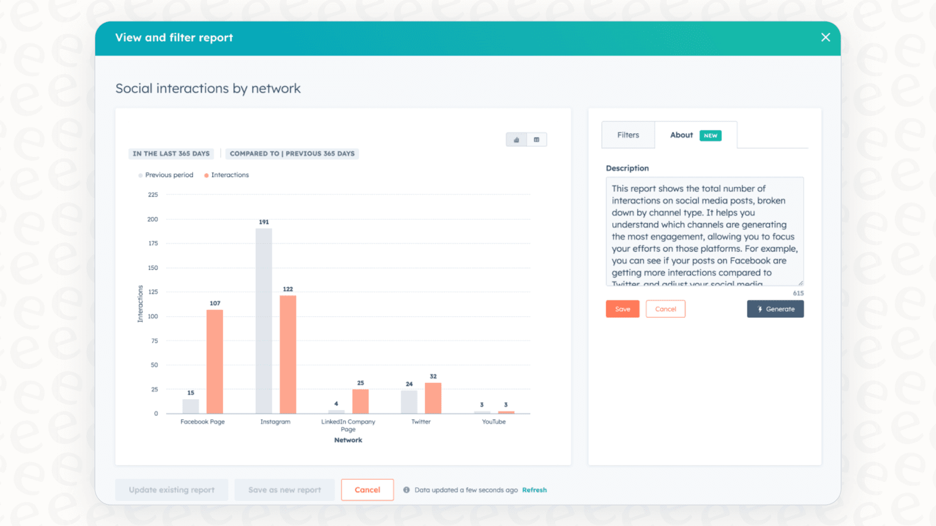The width and height of the screenshot is (936, 526).
Task: Toggle the Previous period legend item
Action: click(165, 175)
